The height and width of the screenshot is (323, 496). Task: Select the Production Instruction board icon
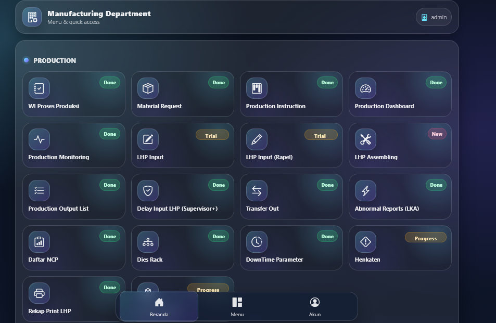coord(257,88)
